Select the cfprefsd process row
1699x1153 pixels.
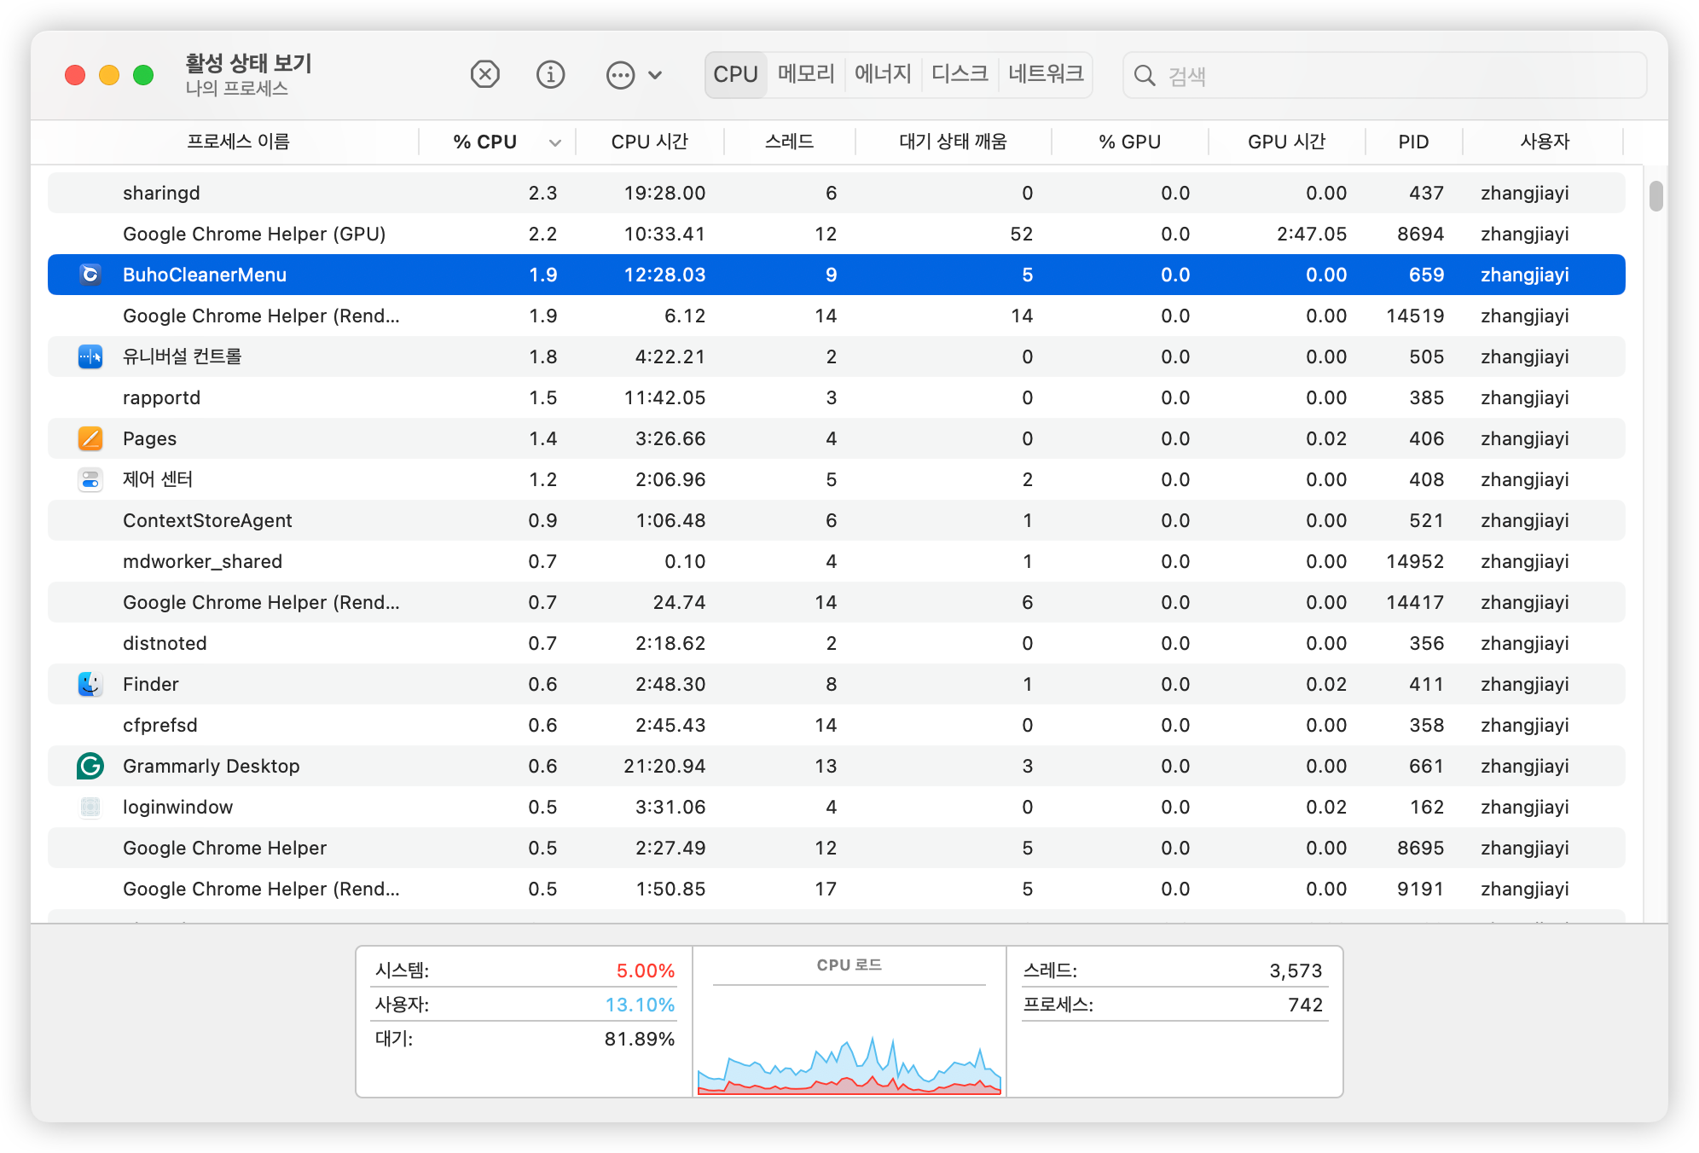click(x=836, y=725)
